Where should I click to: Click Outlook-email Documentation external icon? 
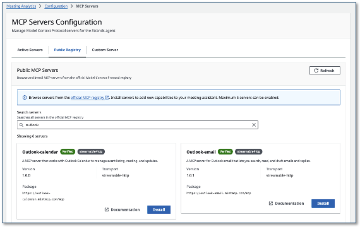click(271, 204)
